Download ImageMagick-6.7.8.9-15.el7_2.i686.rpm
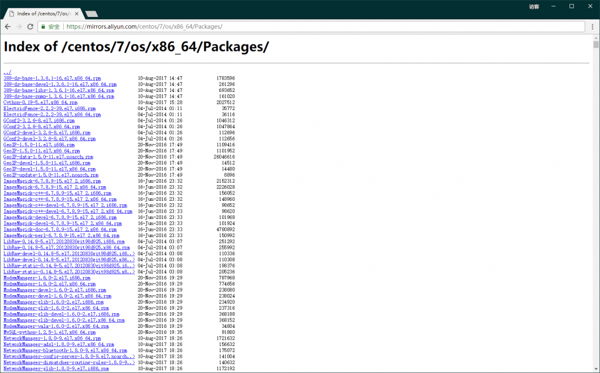This screenshot has height=373, width=600. (x=52, y=181)
